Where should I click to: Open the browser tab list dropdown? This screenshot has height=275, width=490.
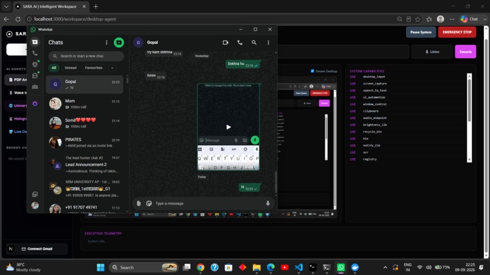(x=6, y=6)
